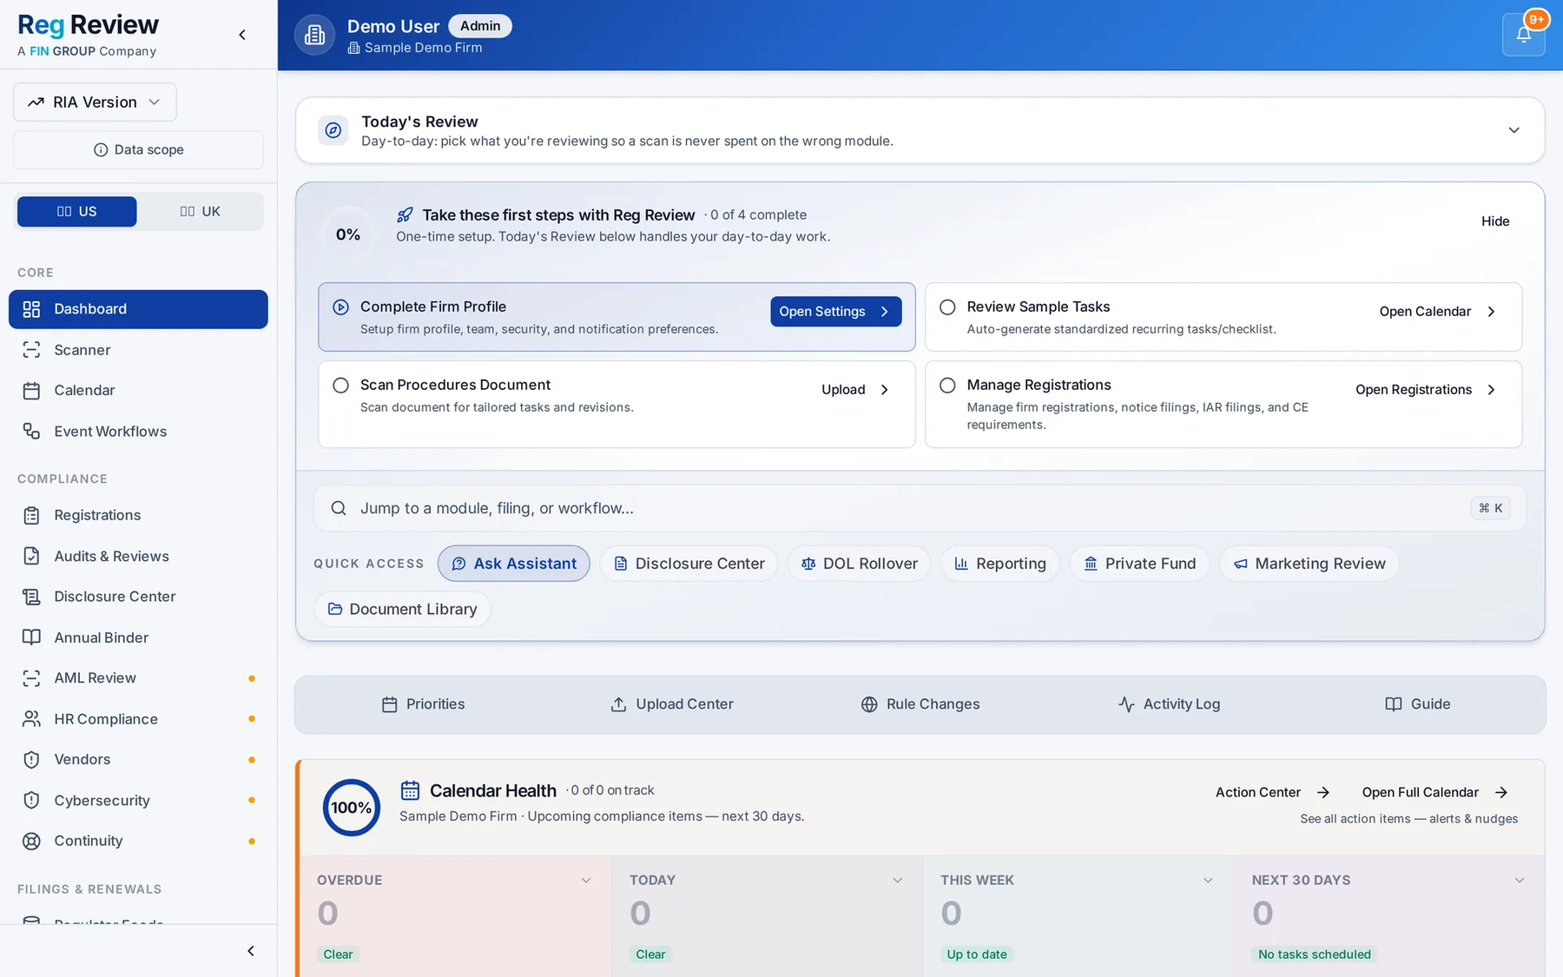The height and width of the screenshot is (977, 1563).
Task: Collapse the sidebar with top chevron
Action: click(242, 35)
